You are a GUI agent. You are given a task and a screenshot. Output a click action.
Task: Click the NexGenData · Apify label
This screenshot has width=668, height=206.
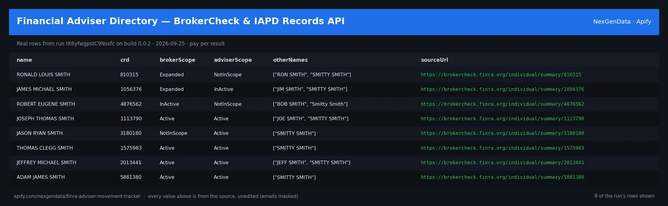click(x=622, y=21)
